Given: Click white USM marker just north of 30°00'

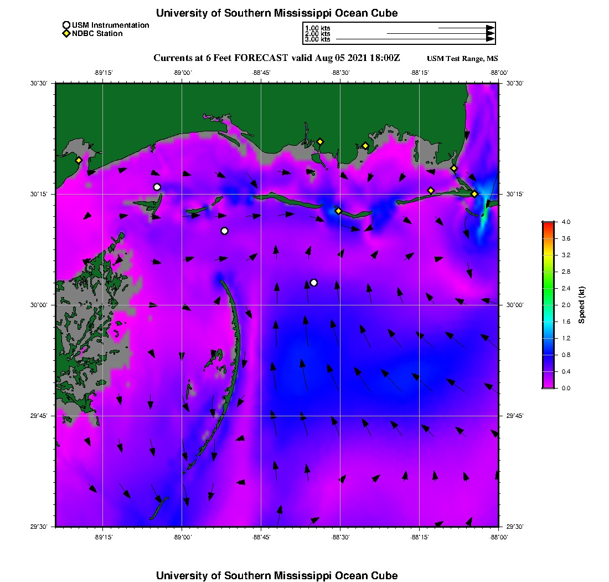Looking at the screenshot, I should 314,283.
